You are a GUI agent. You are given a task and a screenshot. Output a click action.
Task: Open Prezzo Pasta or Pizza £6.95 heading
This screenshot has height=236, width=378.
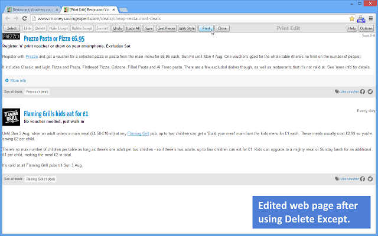54,38
